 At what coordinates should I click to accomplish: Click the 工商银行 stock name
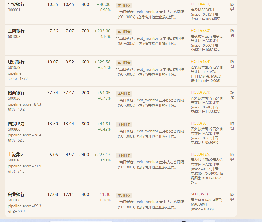16,31
